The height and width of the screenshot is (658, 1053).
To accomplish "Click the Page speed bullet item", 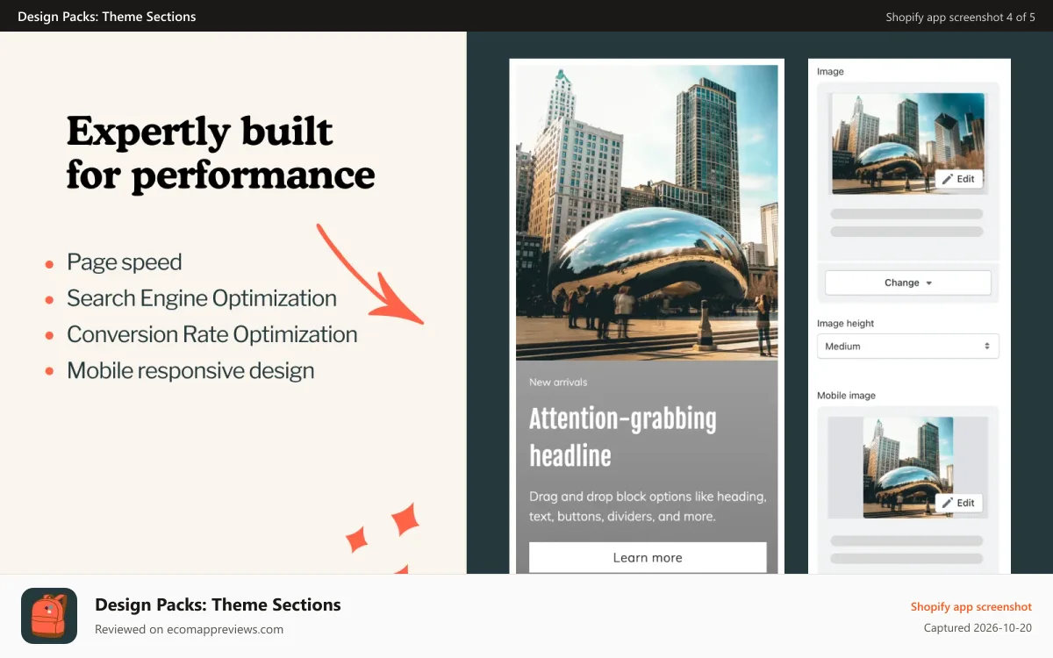I will click(x=125, y=262).
